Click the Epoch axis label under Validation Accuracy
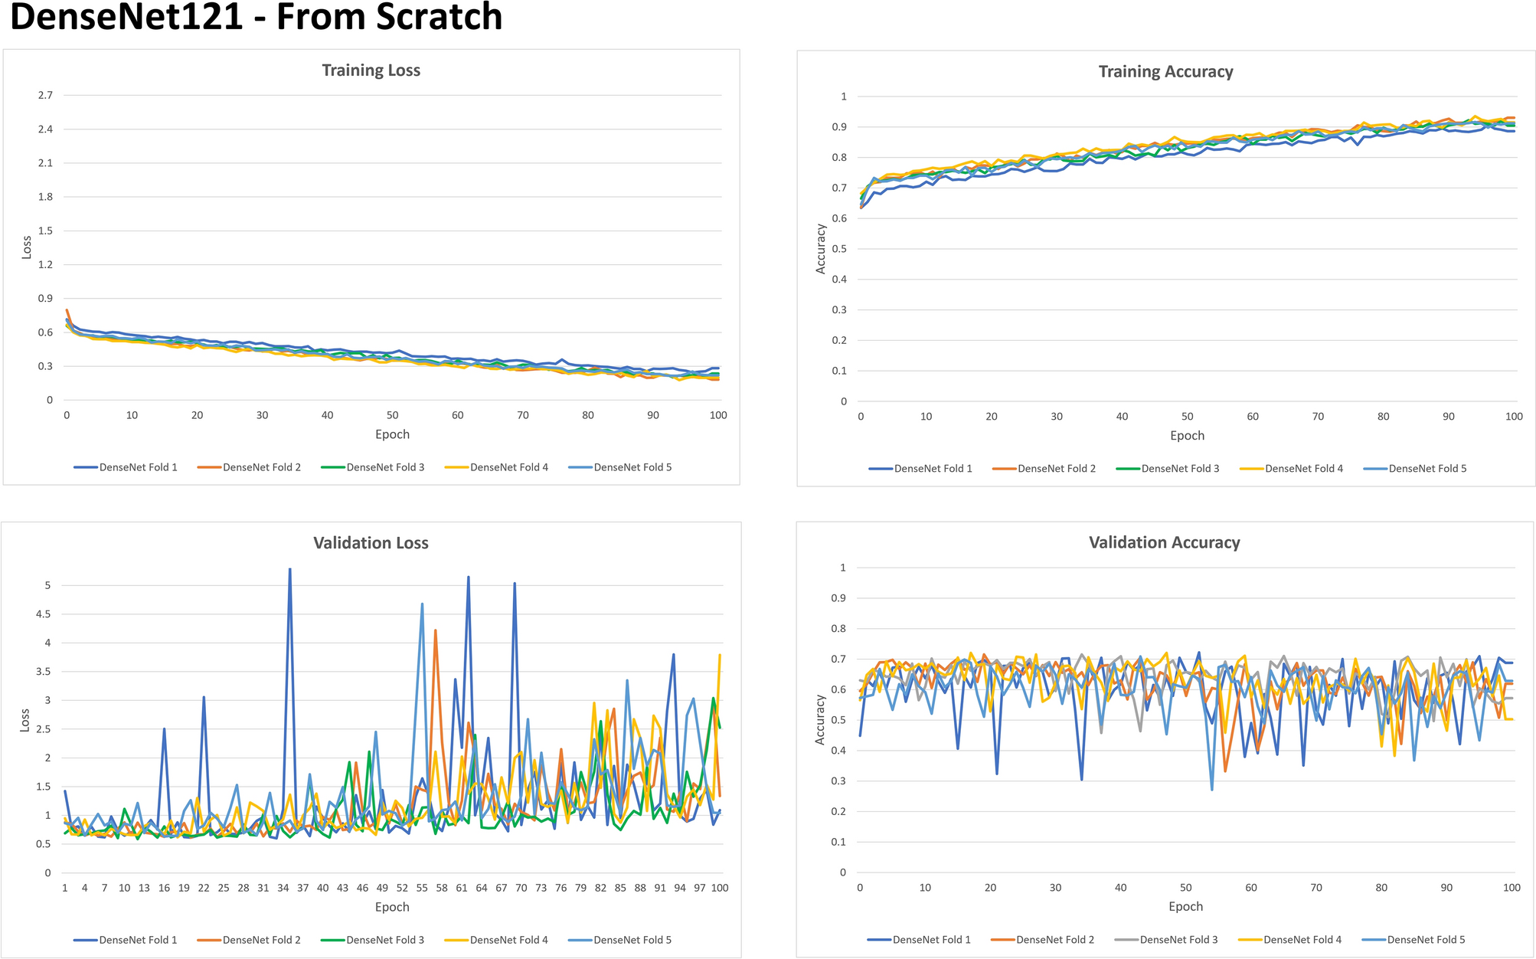The width and height of the screenshot is (1536, 959). [1185, 907]
